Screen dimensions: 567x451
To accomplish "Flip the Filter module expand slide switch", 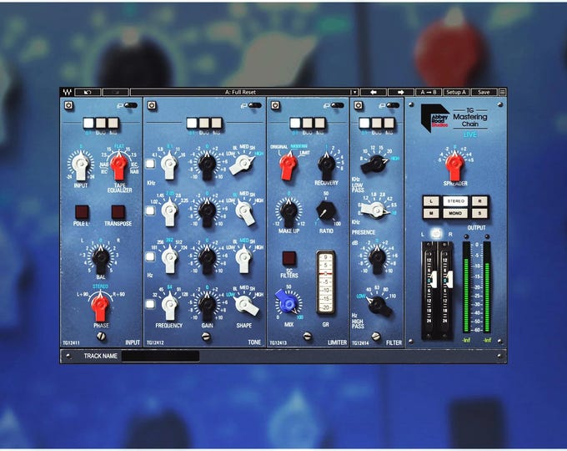I will (393, 105).
